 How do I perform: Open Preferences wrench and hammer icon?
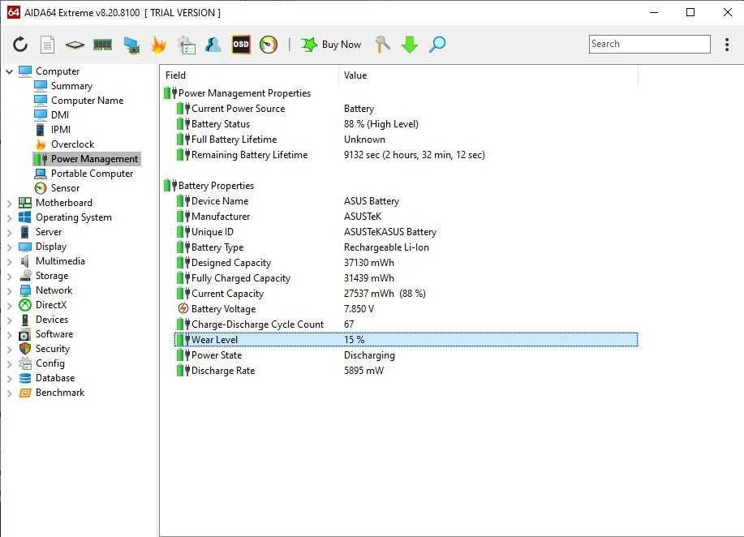coord(382,45)
